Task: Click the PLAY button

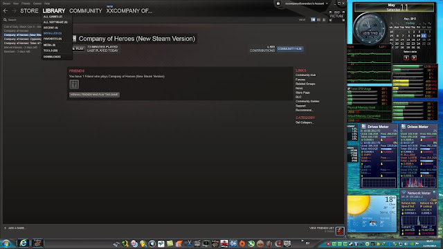Action: (x=78, y=49)
